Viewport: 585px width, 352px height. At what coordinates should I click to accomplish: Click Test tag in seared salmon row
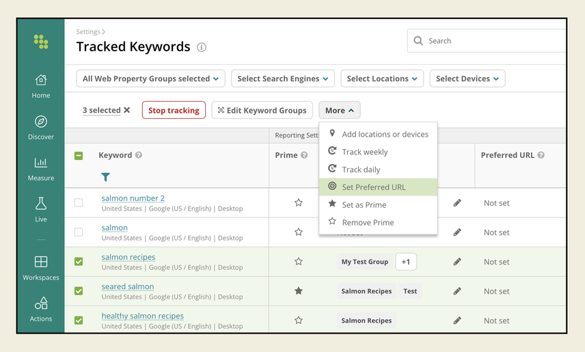[x=410, y=291]
